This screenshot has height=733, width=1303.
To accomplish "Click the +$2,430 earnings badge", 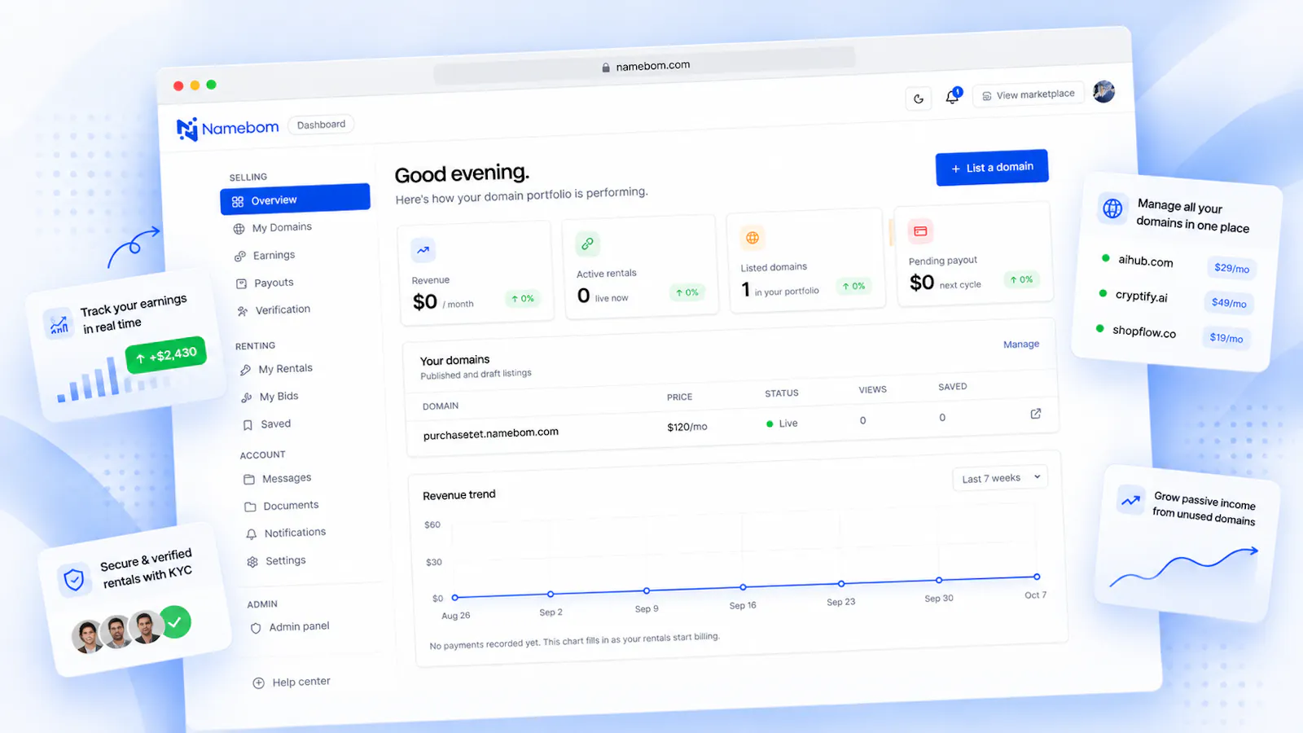I will (166, 355).
